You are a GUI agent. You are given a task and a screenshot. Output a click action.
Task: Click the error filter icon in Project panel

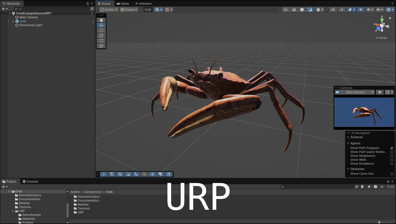[x=376, y=187]
